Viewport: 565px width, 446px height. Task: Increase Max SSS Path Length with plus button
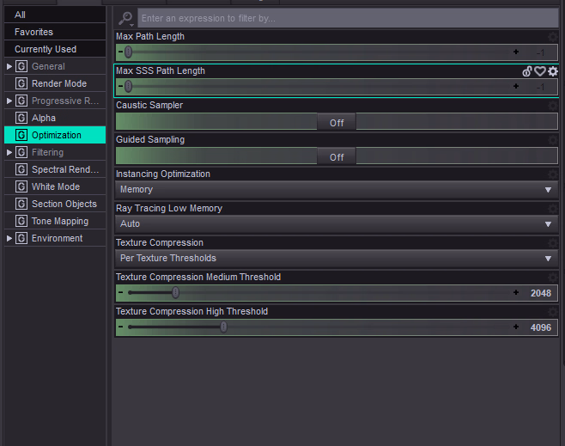click(516, 86)
